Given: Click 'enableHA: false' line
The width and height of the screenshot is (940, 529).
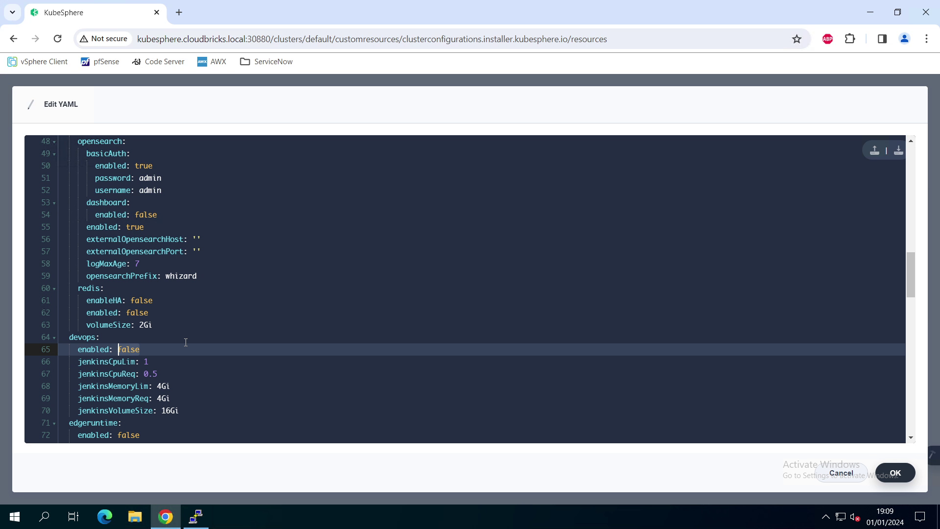Looking at the screenshot, I should pos(119,301).
